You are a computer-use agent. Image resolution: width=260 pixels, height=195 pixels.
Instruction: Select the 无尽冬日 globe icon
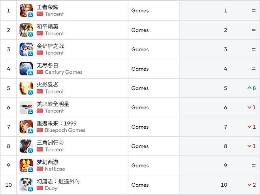pos(26,69)
